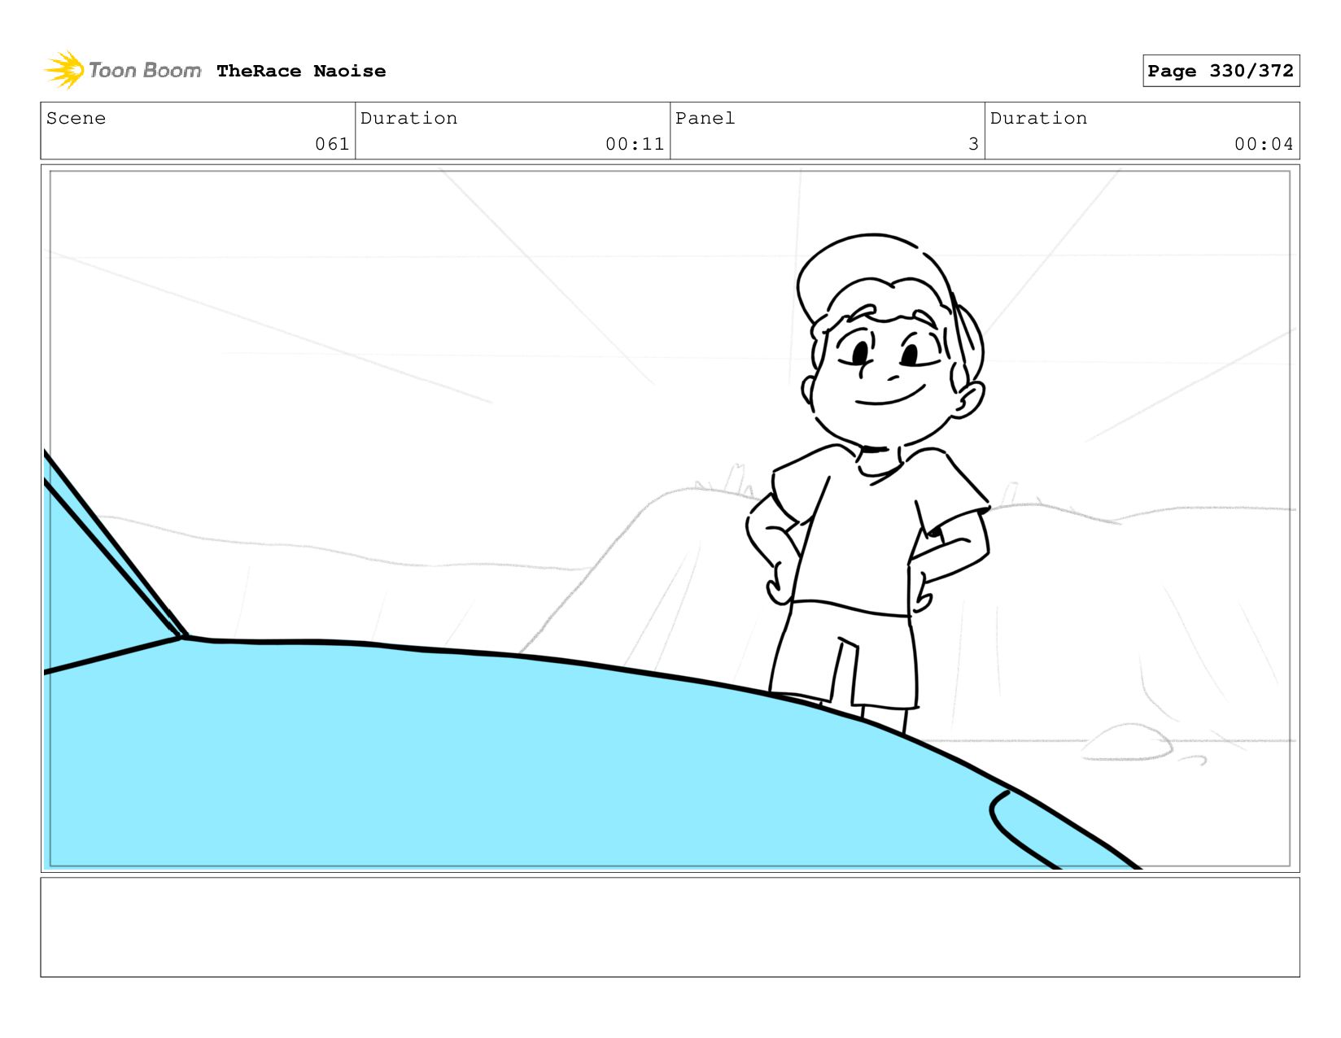
Task: Click the empty notes box below the panel
Action: 670,927
